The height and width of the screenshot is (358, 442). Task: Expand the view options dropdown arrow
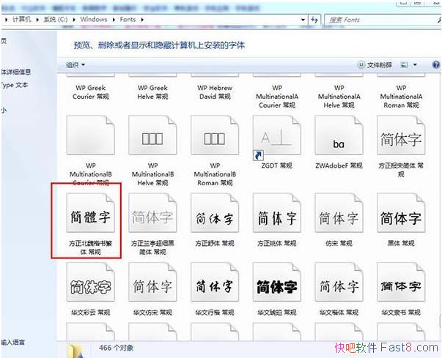[416, 65]
